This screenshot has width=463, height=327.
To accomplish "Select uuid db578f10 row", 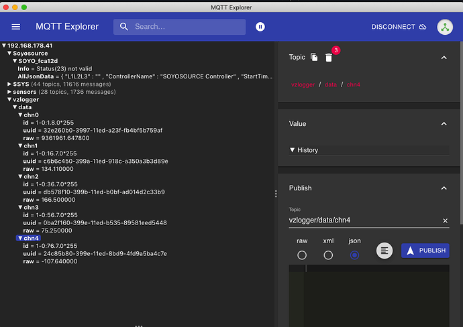I will click(x=94, y=192).
